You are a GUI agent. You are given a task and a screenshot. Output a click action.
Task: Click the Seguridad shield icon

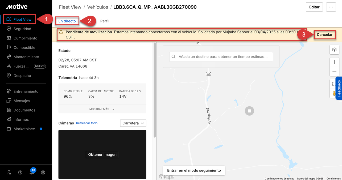coord(9,29)
